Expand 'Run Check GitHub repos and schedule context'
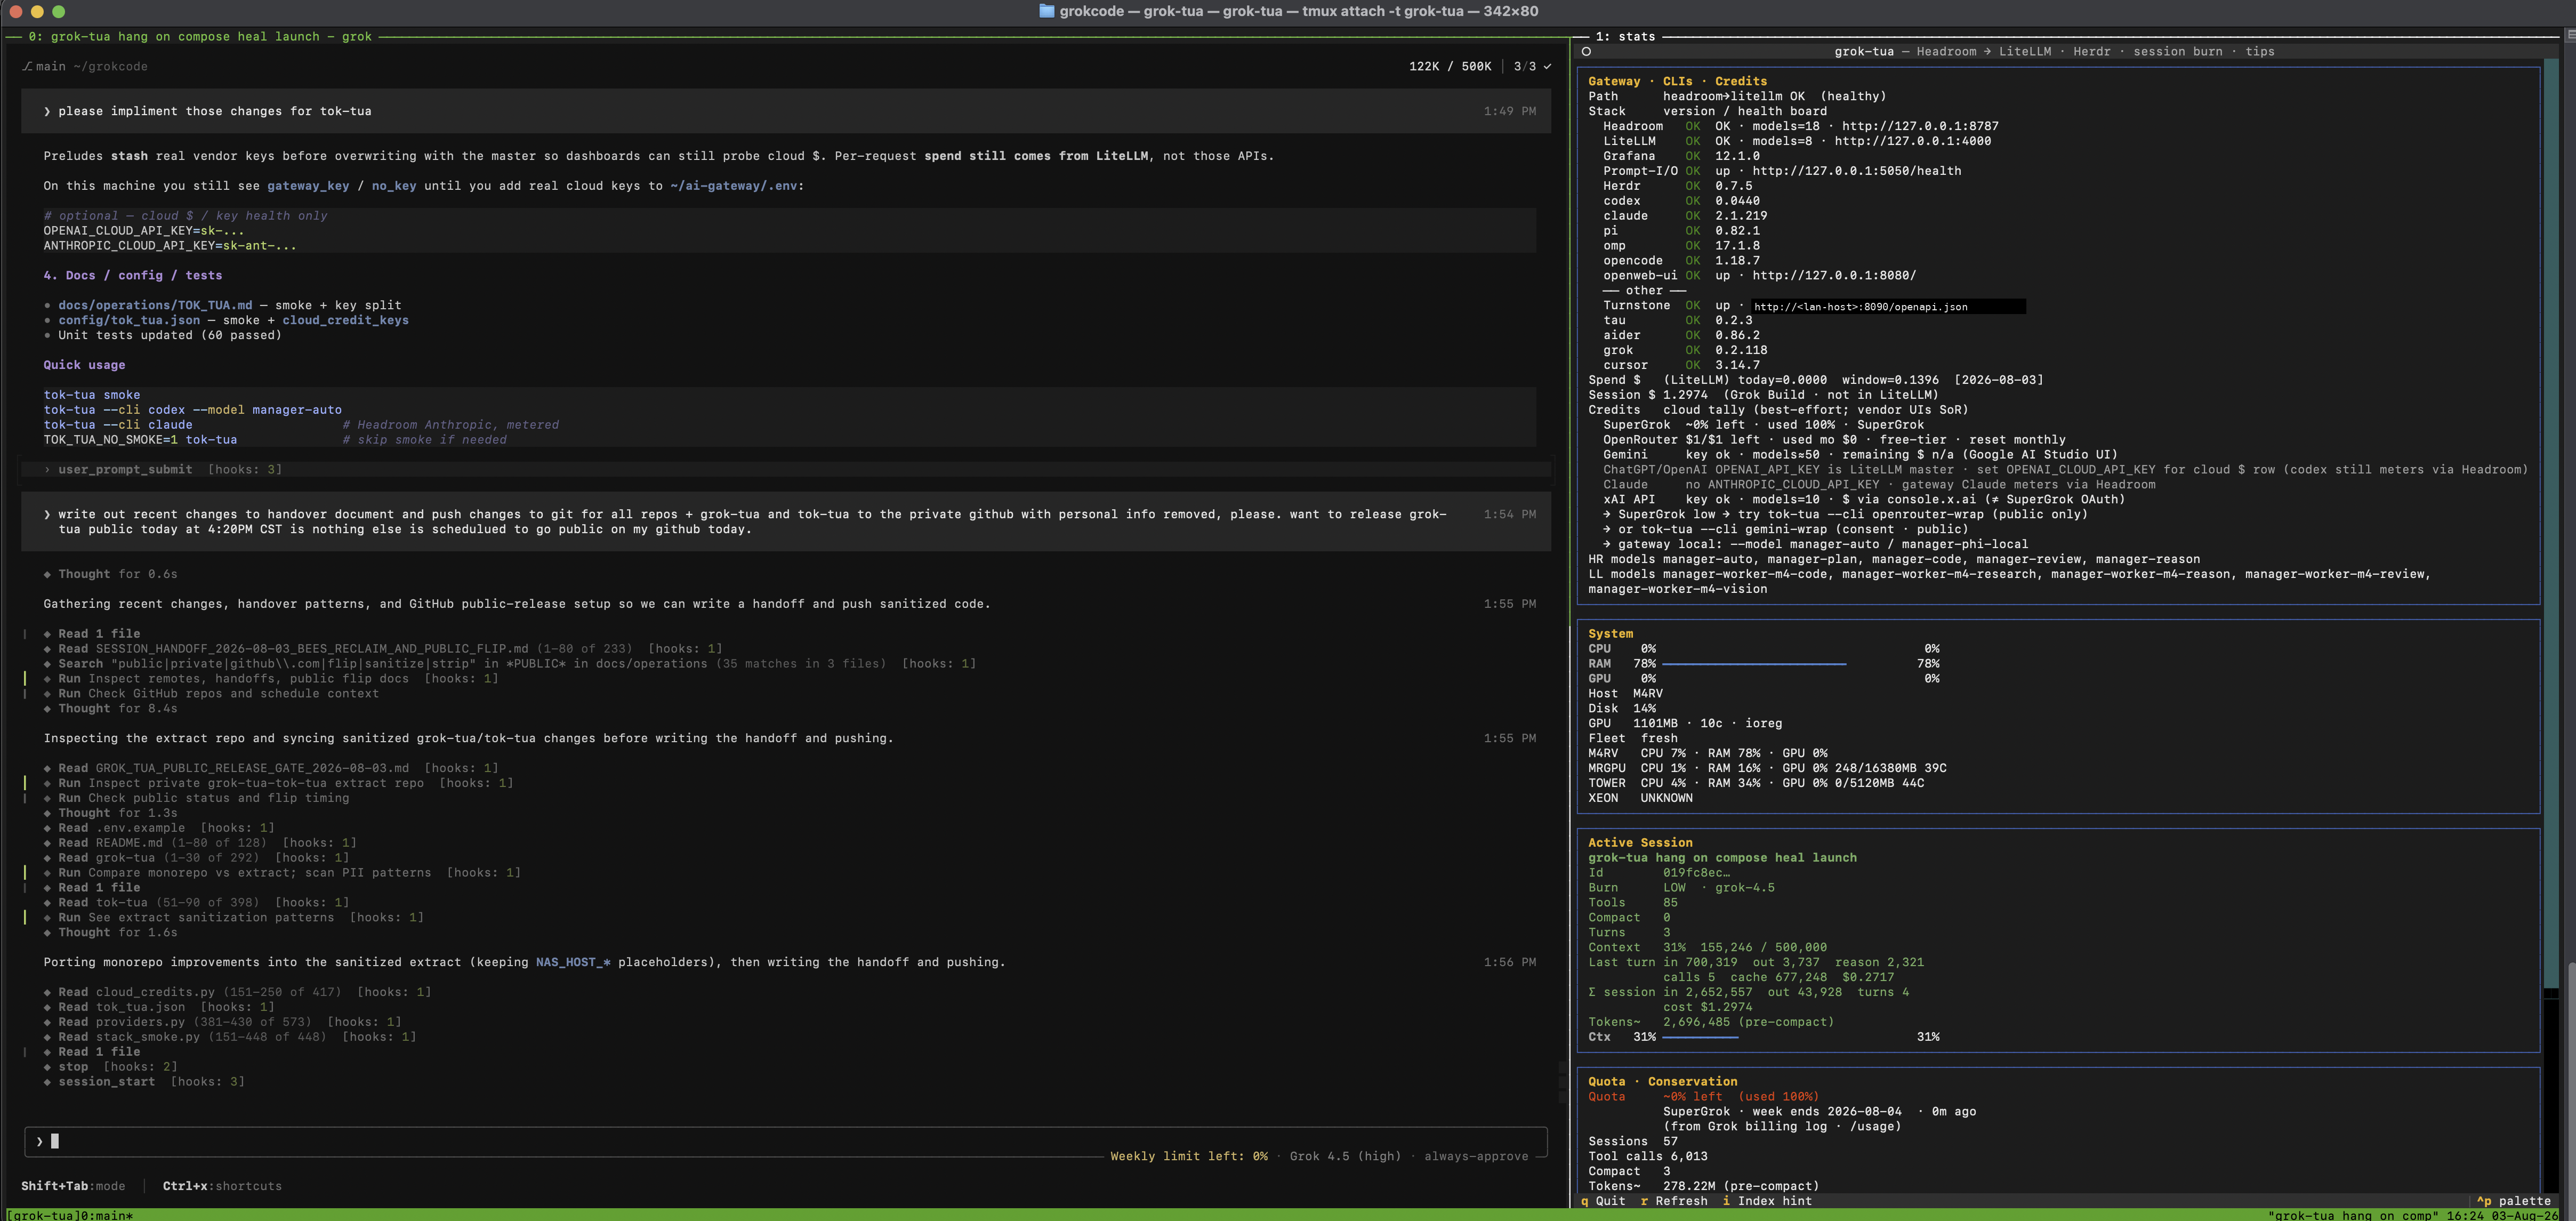This screenshot has width=2576, height=1221. coord(212,694)
